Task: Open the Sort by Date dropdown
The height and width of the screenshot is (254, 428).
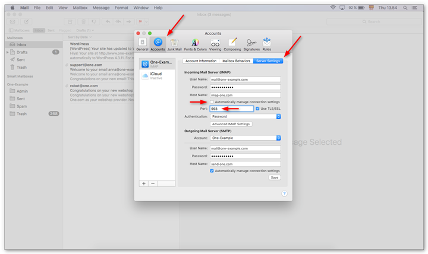Action: 80,37
